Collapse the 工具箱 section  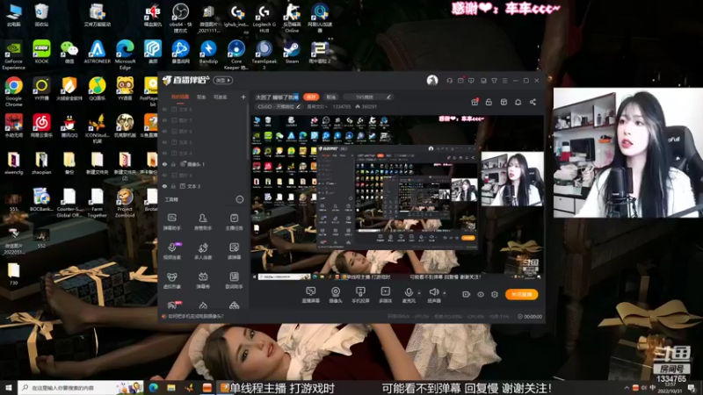pos(240,199)
